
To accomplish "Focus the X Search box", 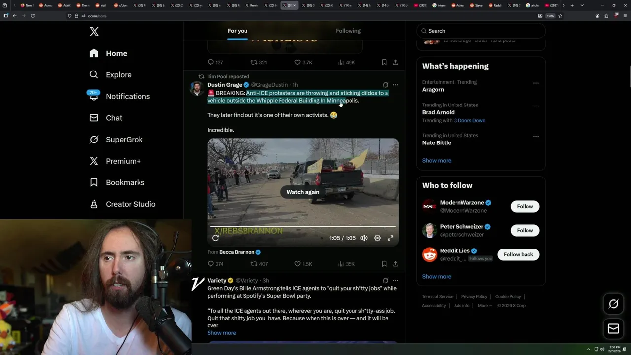I will point(481,31).
